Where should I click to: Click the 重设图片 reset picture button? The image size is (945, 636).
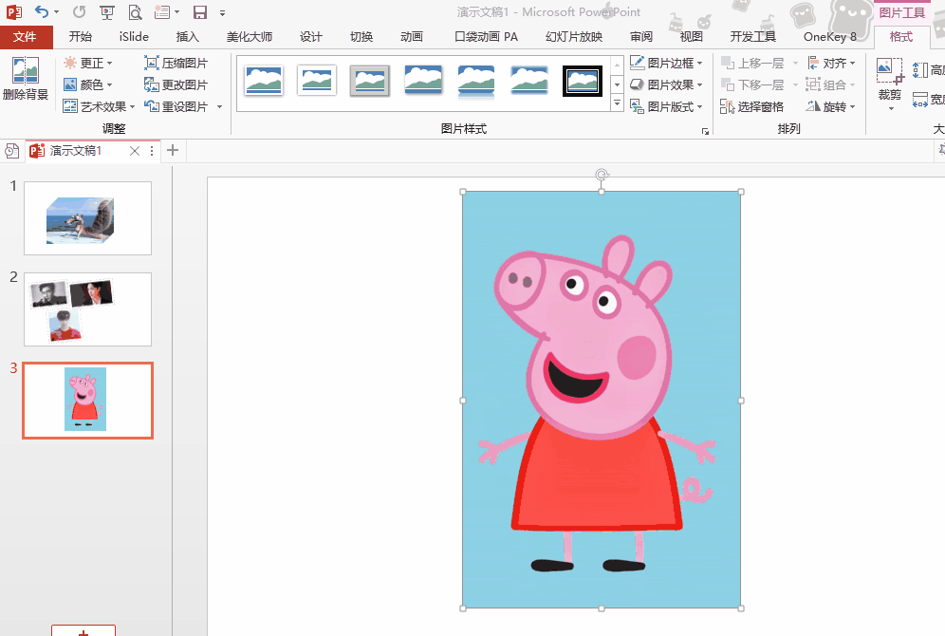pyautogui.click(x=176, y=106)
